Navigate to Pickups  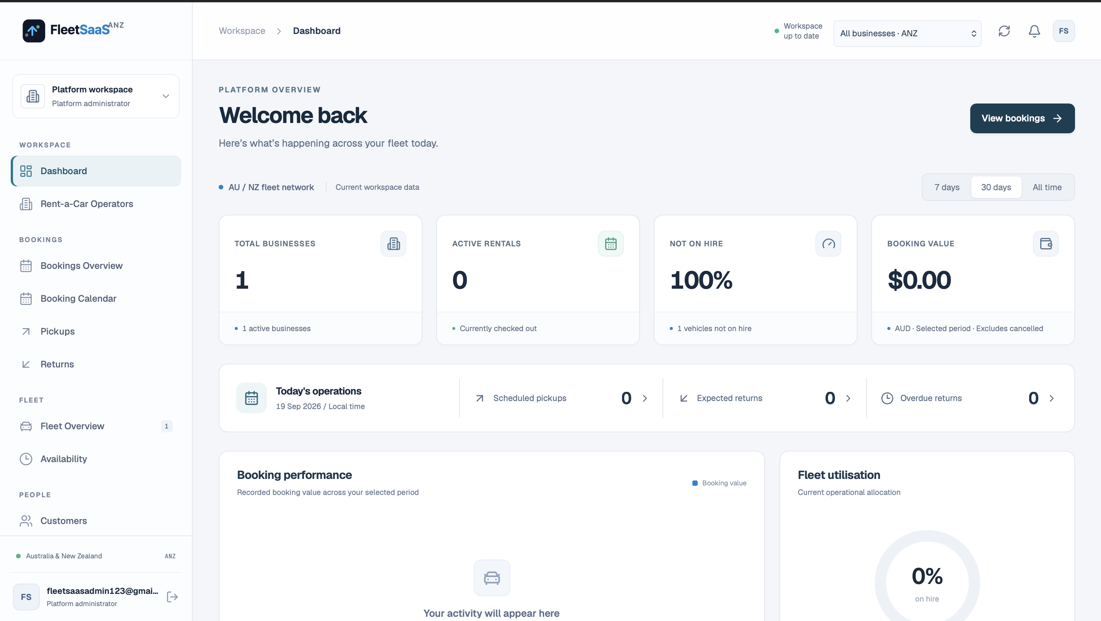96,332
